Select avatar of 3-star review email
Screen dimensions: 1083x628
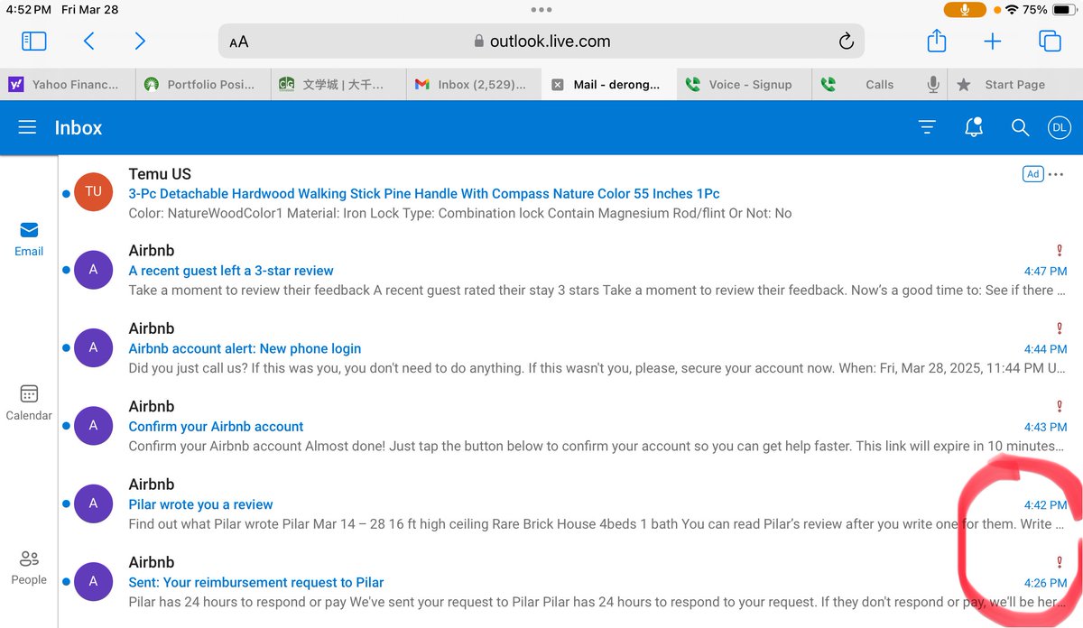(x=93, y=270)
